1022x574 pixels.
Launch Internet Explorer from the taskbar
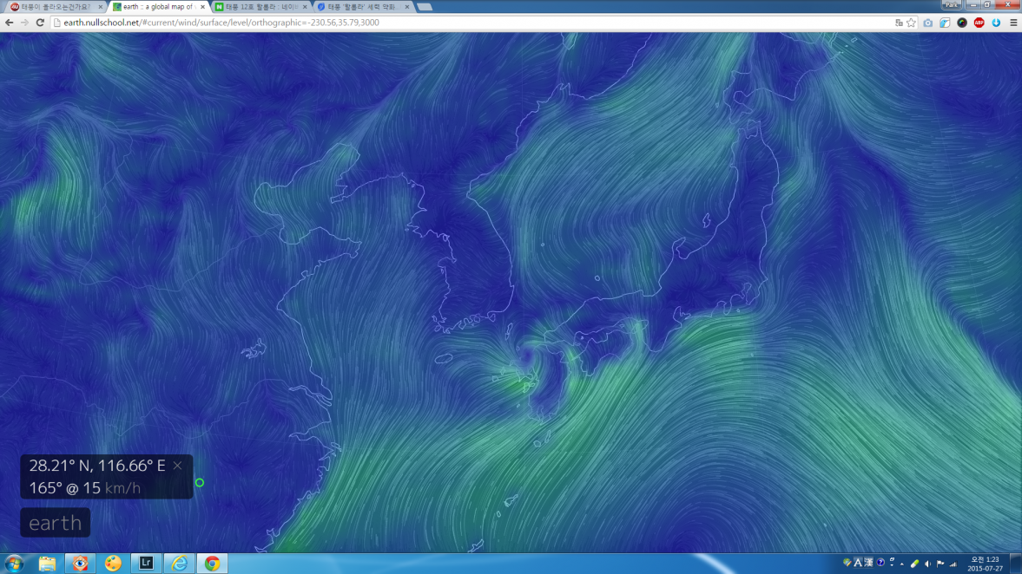pyautogui.click(x=179, y=564)
